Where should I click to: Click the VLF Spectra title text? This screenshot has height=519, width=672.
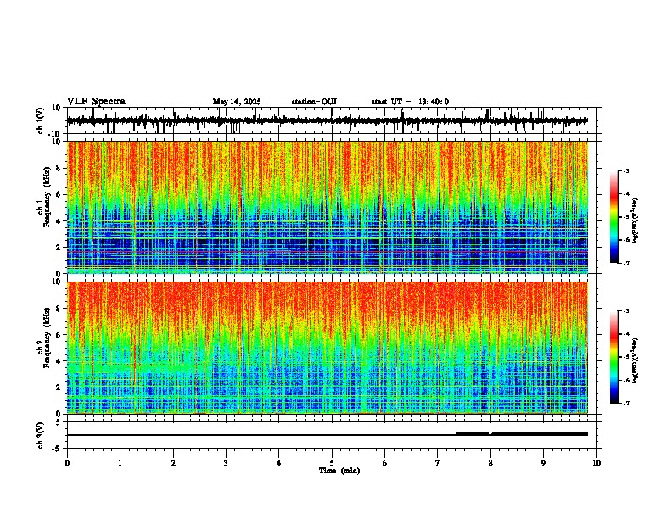click(x=96, y=102)
